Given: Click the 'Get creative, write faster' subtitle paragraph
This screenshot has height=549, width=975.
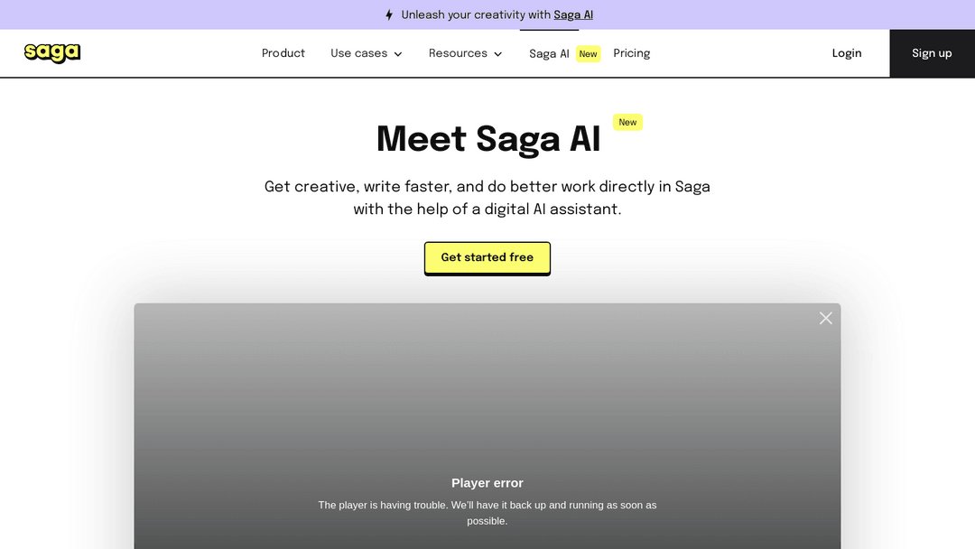Looking at the screenshot, I should [487, 198].
